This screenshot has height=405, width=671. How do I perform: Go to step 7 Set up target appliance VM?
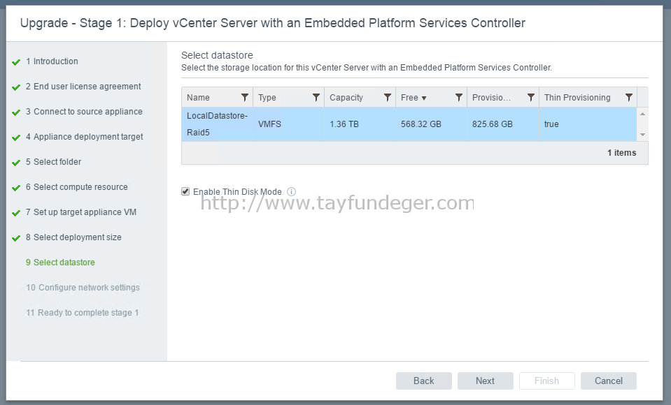[81, 212]
